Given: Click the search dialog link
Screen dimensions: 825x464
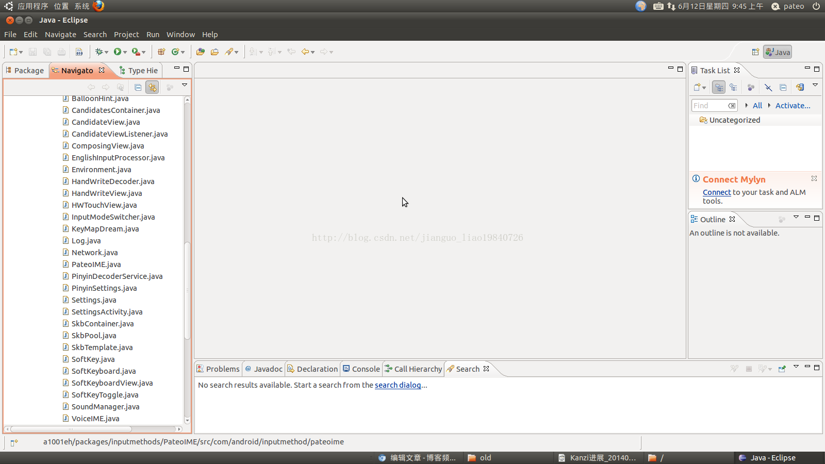Looking at the screenshot, I should [x=398, y=385].
